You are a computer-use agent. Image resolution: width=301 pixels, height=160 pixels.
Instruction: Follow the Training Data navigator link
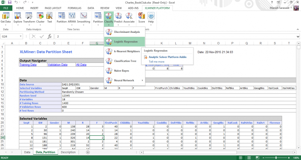[x=28, y=65]
